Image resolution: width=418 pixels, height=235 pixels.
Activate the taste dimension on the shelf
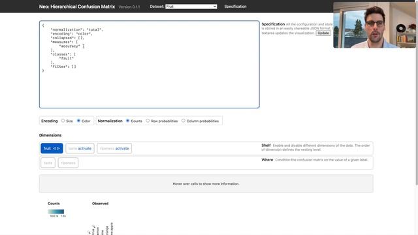(x=84, y=148)
